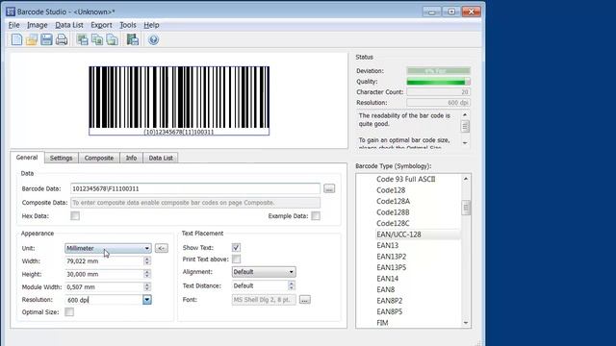Enable the Hex Data checkbox
This screenshot has height=346, width=616.
coord(75,215)
